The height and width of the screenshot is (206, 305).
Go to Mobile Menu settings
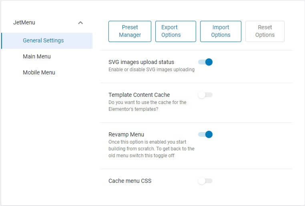39,72
